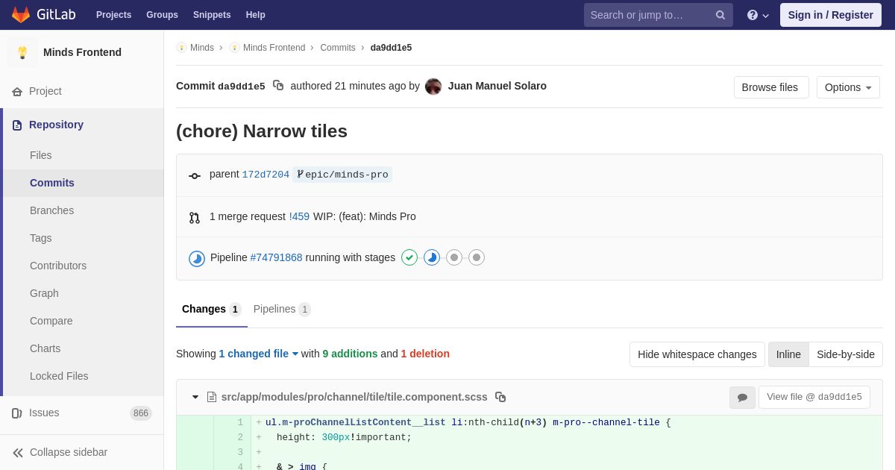The width and height of the screenshot is (895, 470).
Task: Switch to the Pipelines tab
Action: [281, 309]
